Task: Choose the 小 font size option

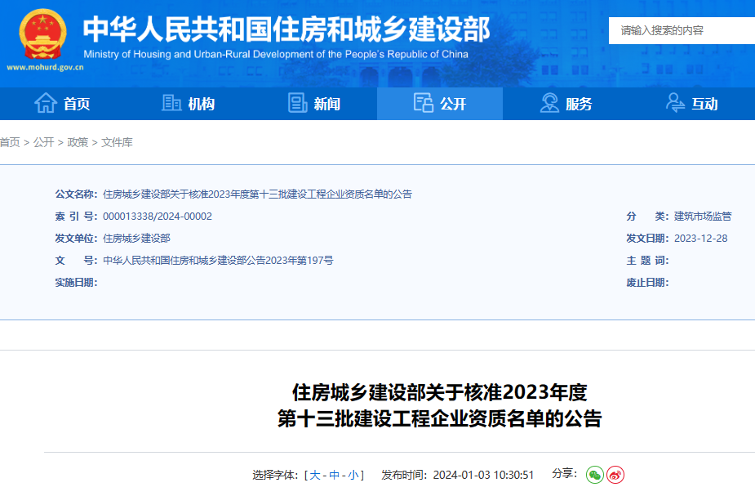Action: (x=354, y=475)
